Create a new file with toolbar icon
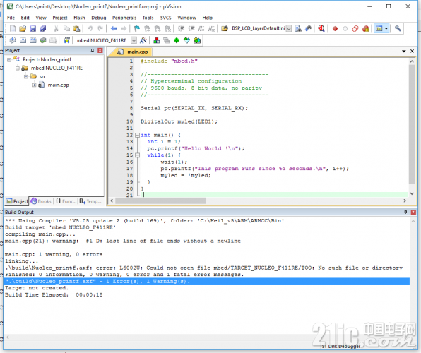This screenshot has width=421, height=353. tap(13, 28)
